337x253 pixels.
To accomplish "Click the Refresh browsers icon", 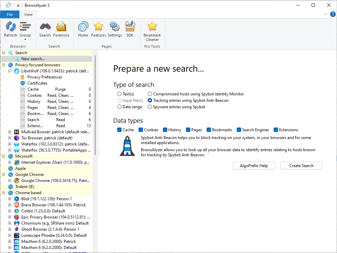I will (10, 29).
